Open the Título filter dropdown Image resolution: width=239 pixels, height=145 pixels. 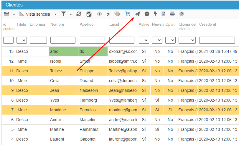point(22,40)
